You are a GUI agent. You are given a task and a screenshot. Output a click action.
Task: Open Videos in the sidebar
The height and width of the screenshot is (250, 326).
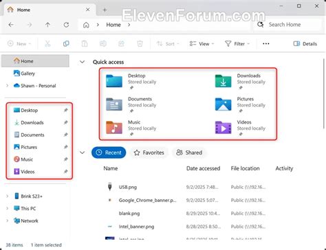[24, 172]
